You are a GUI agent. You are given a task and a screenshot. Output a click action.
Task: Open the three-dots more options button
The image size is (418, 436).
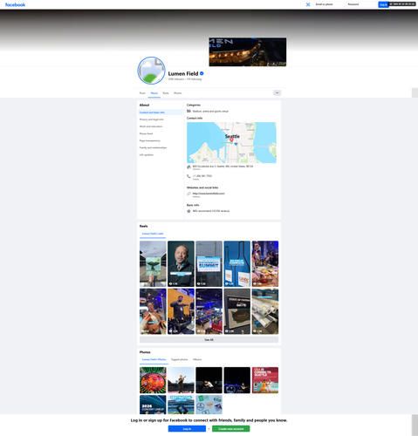277,92
